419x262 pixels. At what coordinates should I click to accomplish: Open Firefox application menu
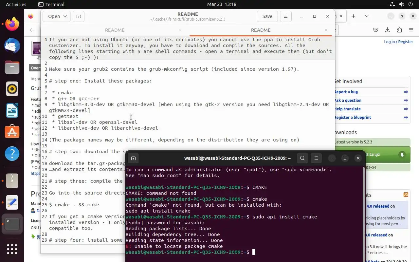tap(411, 30)
